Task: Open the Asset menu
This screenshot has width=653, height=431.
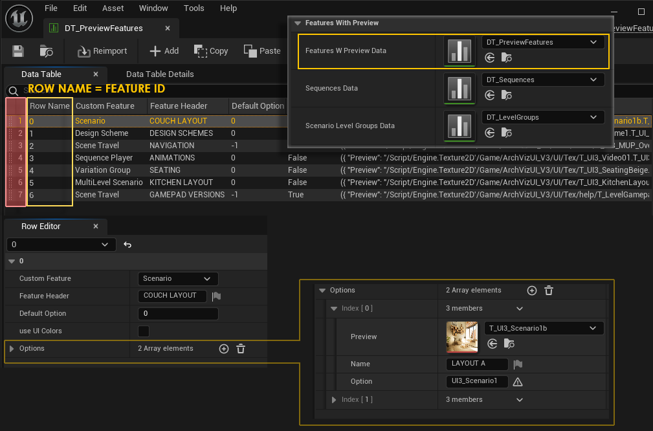Action: [x=113, y=8]
